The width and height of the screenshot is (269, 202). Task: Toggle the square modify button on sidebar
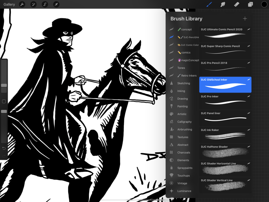4,101
